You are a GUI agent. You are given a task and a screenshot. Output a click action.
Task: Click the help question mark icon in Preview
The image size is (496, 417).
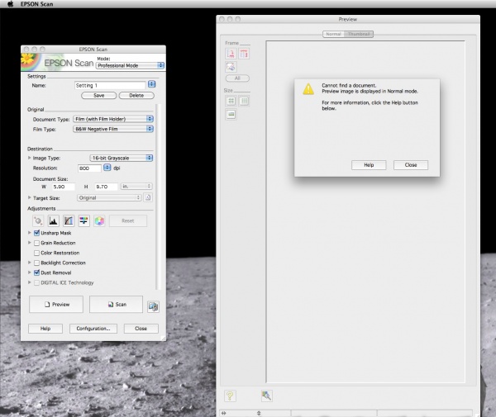pos(230,396)
